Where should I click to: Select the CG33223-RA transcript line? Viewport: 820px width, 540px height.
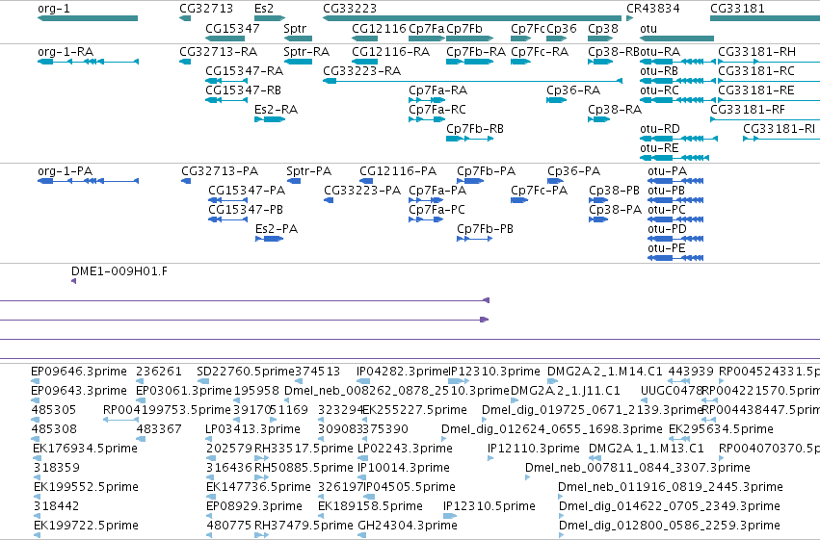(x=472, y=81)
